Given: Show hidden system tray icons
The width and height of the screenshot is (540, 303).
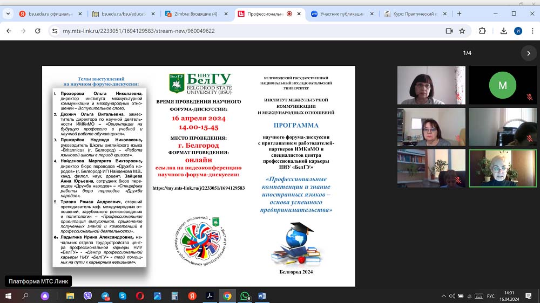Looking at the screenshot, I should click(x=443, y=296).
